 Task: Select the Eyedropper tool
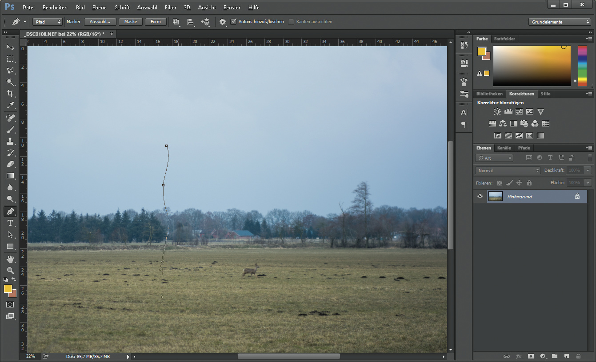10,105
